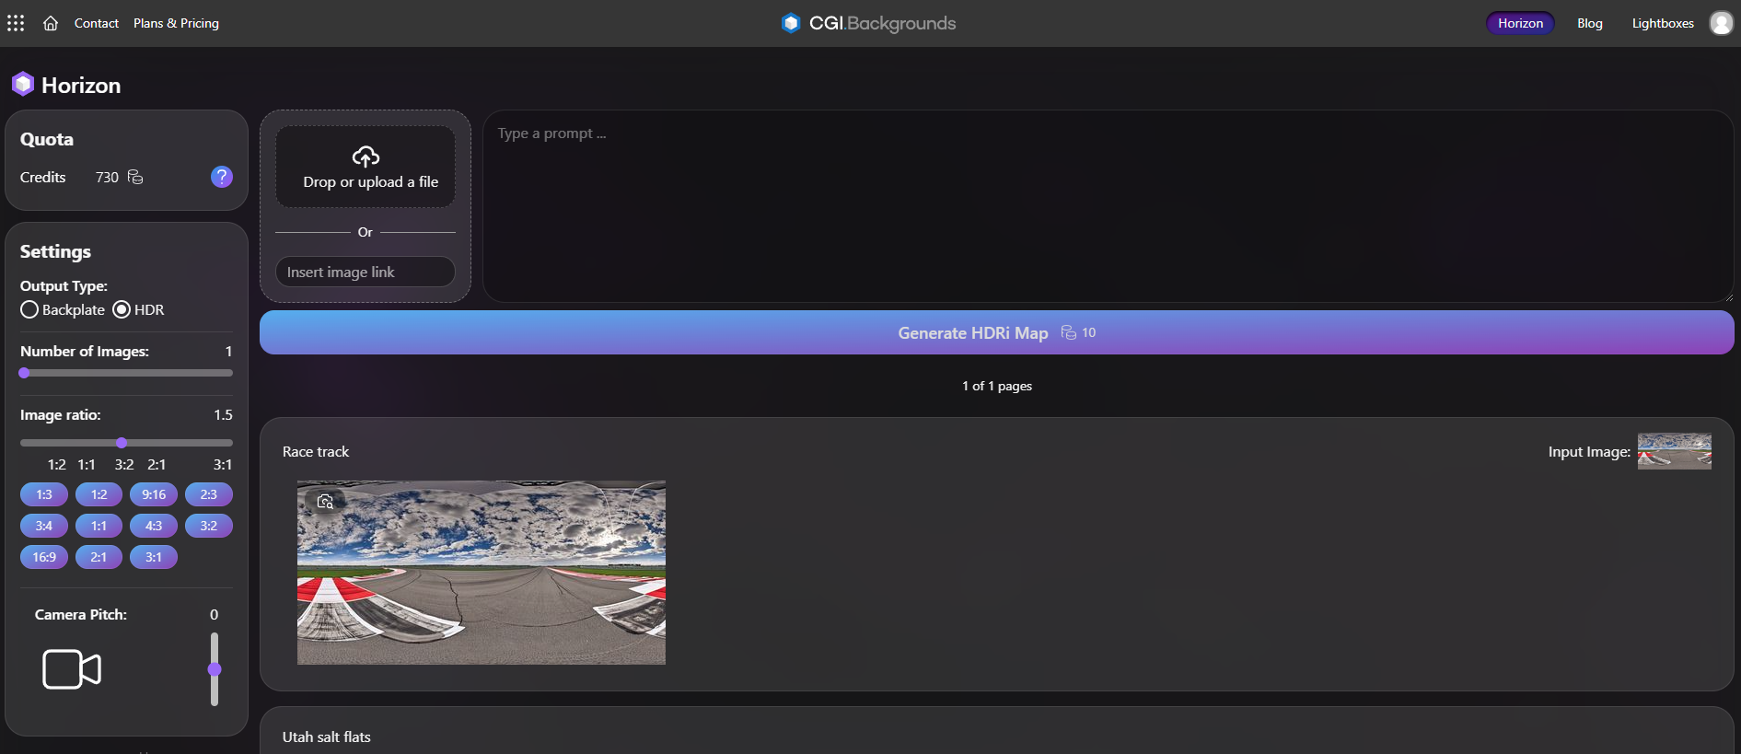Image resolution: width=1741 pixels, height=754 pixels.
Task: Open image zoom icon on Race track render
Action: 325,502
